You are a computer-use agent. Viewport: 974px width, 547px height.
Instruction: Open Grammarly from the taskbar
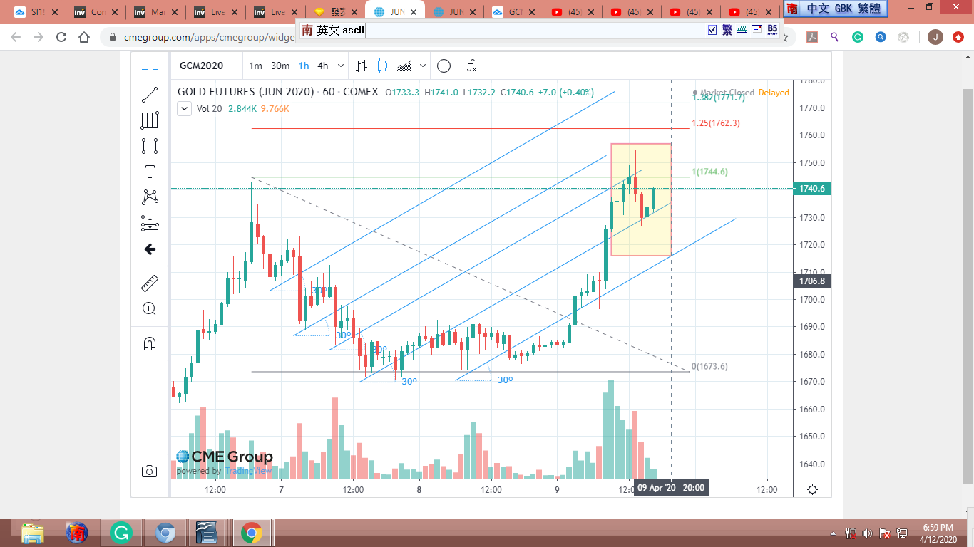(121, 533)
